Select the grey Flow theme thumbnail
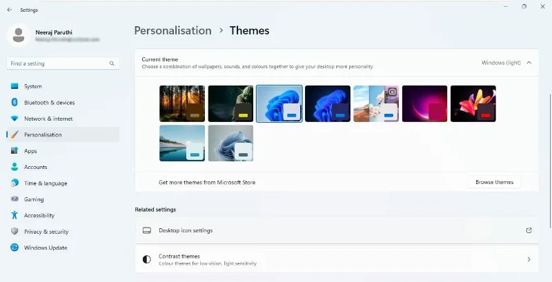The height and width of the screenshot is (282, 552). (230, 143)
